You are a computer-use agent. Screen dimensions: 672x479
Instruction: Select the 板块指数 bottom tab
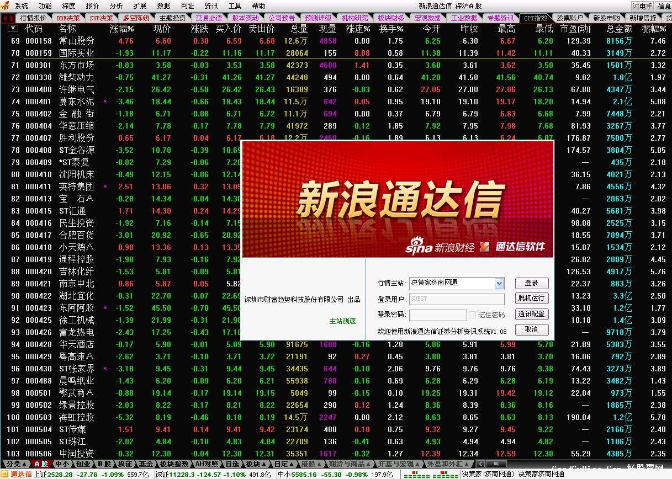[x=174, y=464]
